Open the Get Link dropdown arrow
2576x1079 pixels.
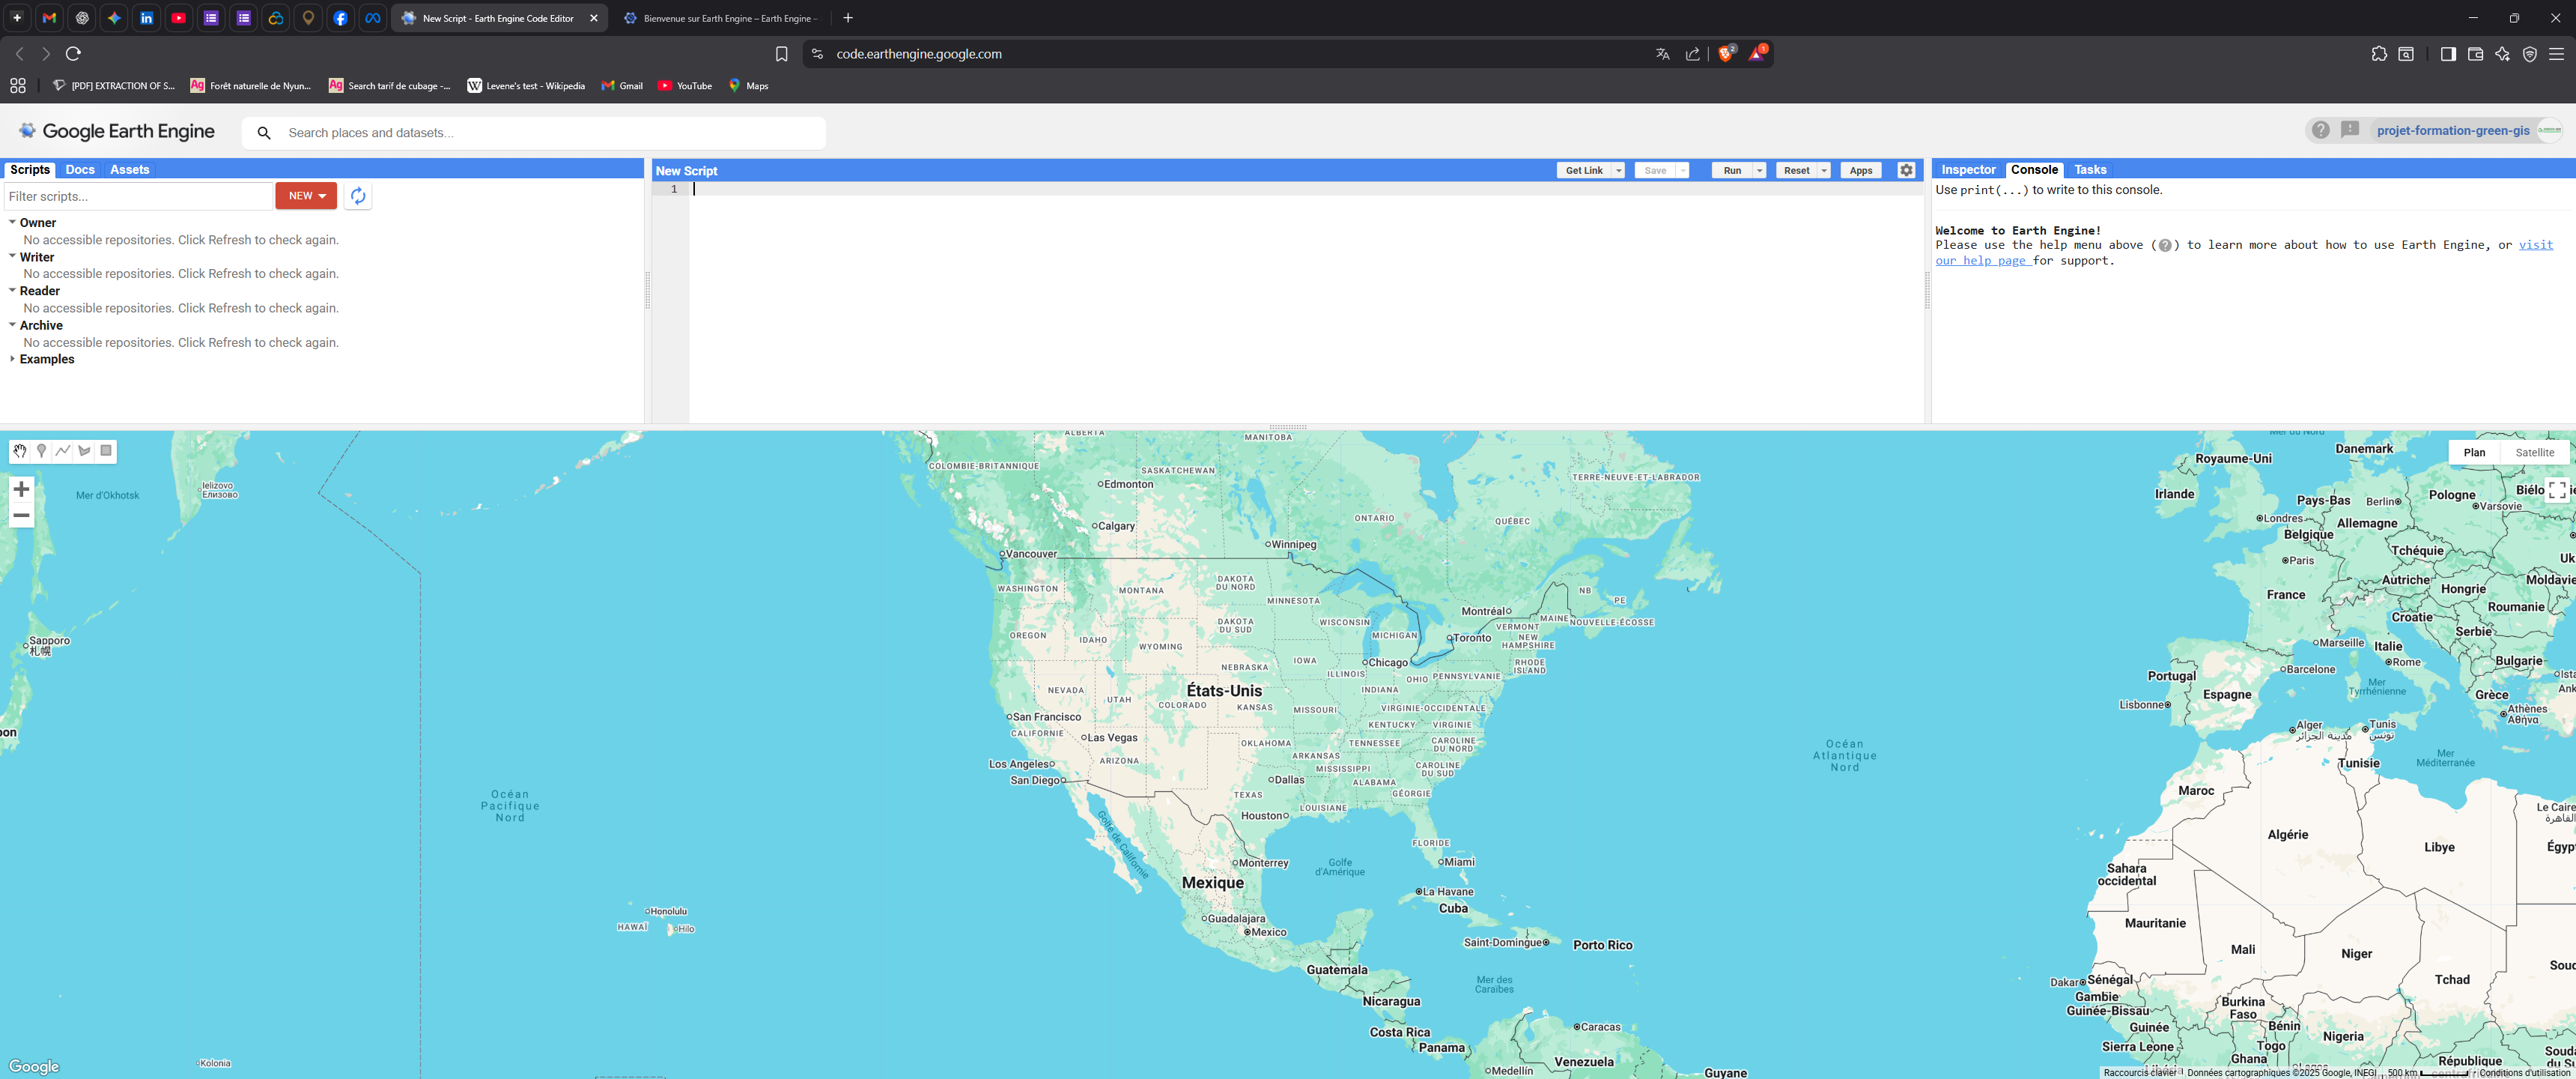[x=1618, y=170]
